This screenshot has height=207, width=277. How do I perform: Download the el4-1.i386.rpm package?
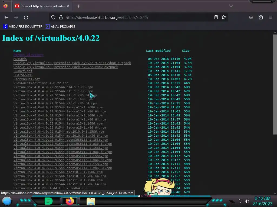click(x=53, y=87)
